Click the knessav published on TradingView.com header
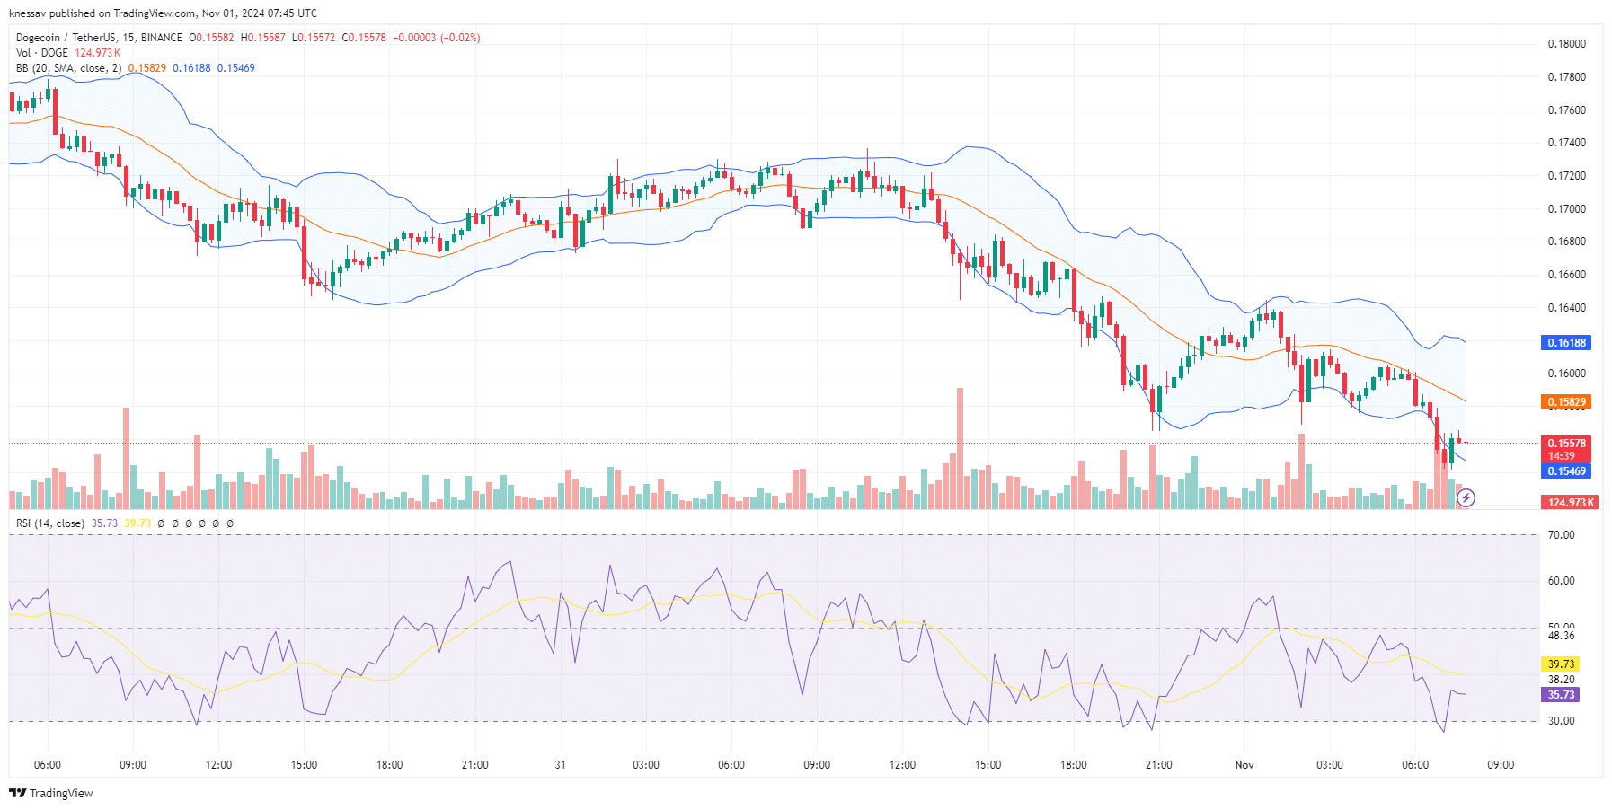 tap(163, 13)
